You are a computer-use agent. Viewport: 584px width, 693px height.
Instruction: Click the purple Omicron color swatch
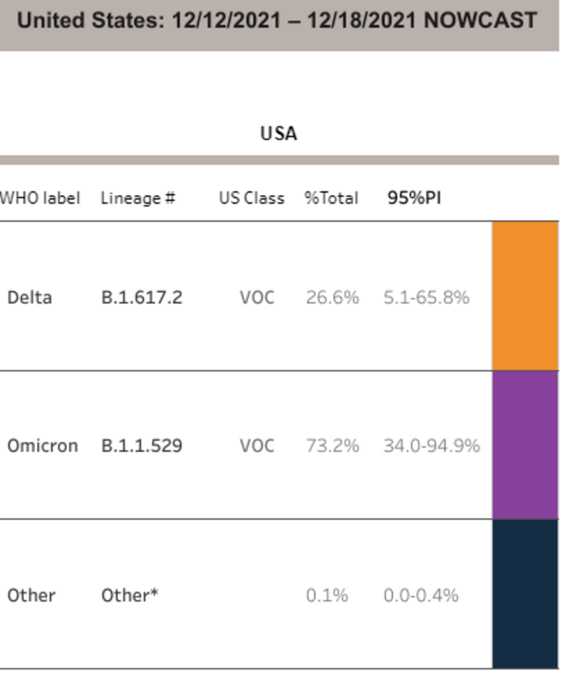[525, 445]
